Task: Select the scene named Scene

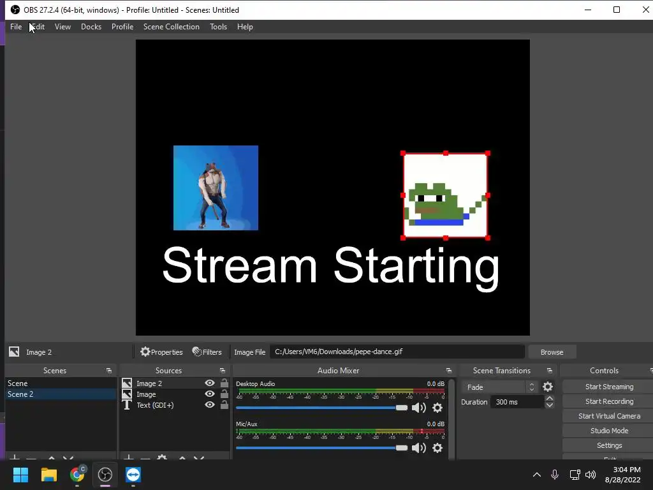Action: click(x=61, y=383)
